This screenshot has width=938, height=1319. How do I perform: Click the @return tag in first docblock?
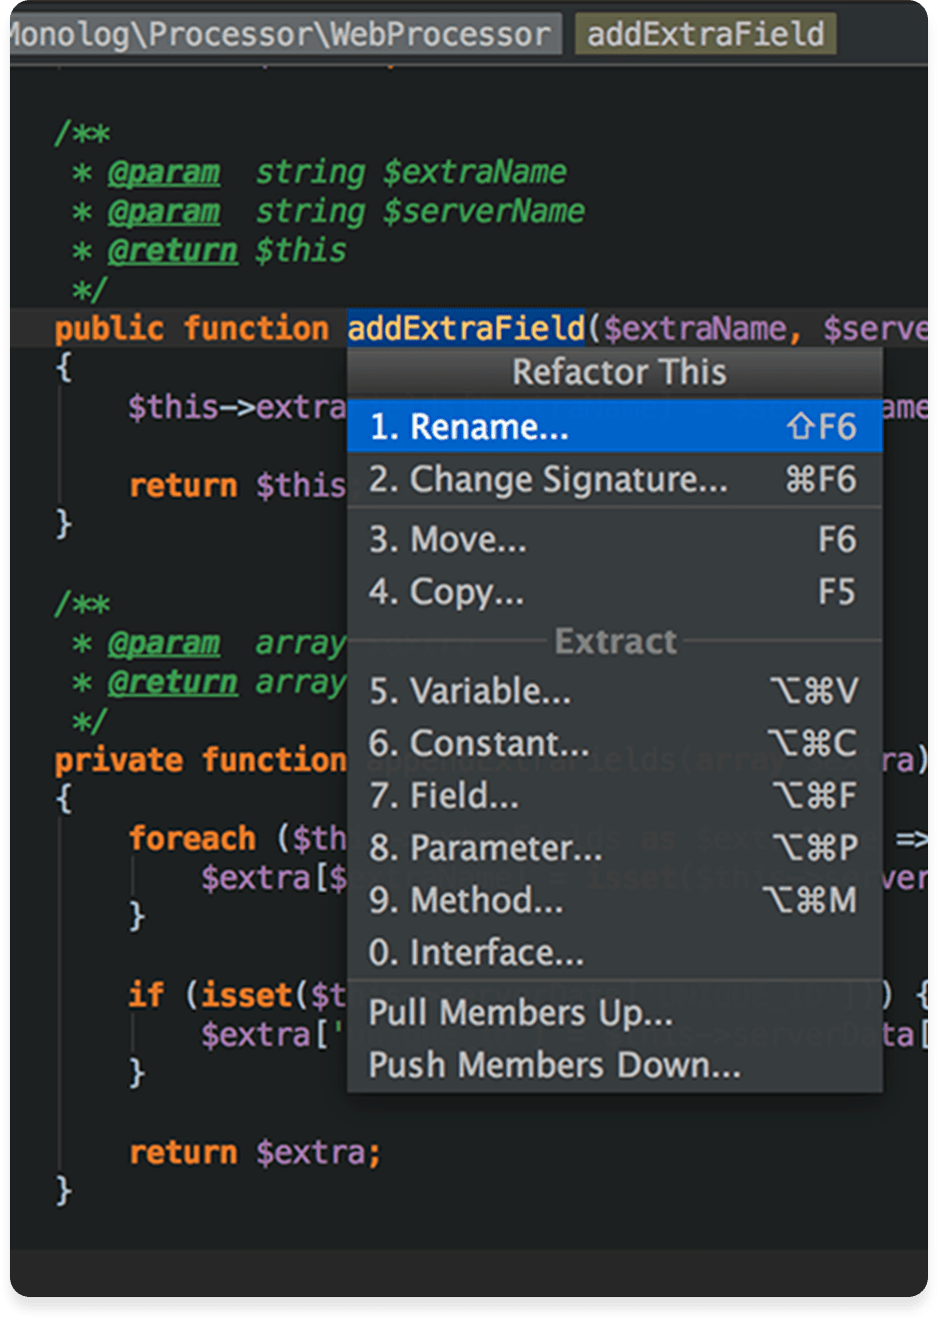pyautogui.click(x=173, y=250)
